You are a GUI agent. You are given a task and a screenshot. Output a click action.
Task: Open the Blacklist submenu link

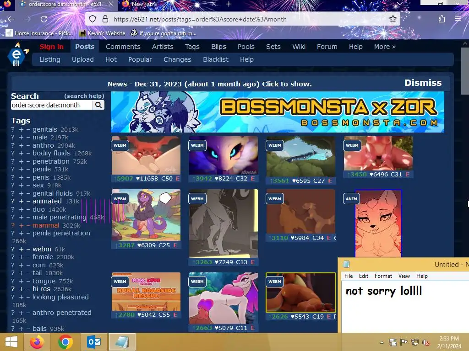[216, 59]
